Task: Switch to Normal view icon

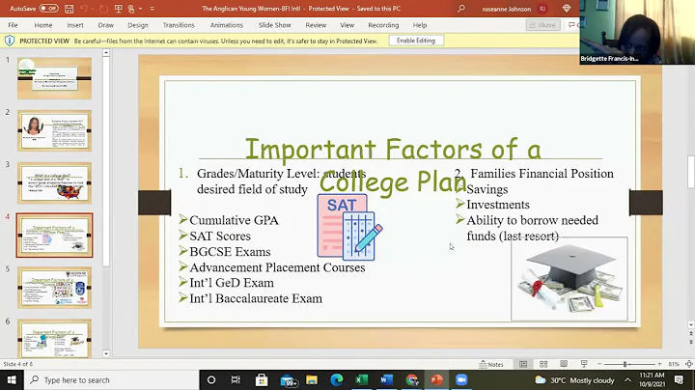Action: 523,364
